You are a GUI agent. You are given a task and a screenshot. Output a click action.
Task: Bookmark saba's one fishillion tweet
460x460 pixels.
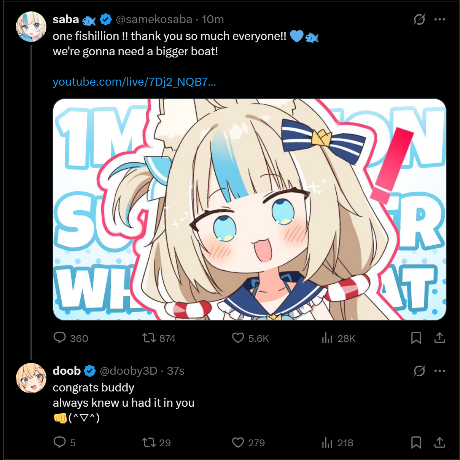[x=416, y=338]
